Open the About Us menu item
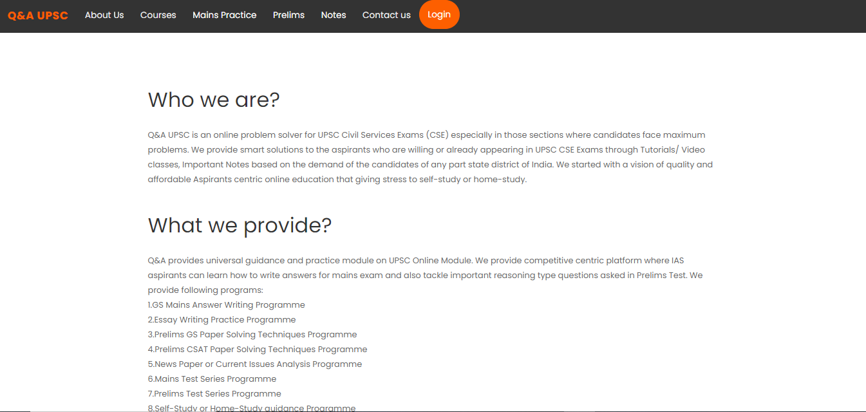The image size is (866, 412). (x=104, y=15)
